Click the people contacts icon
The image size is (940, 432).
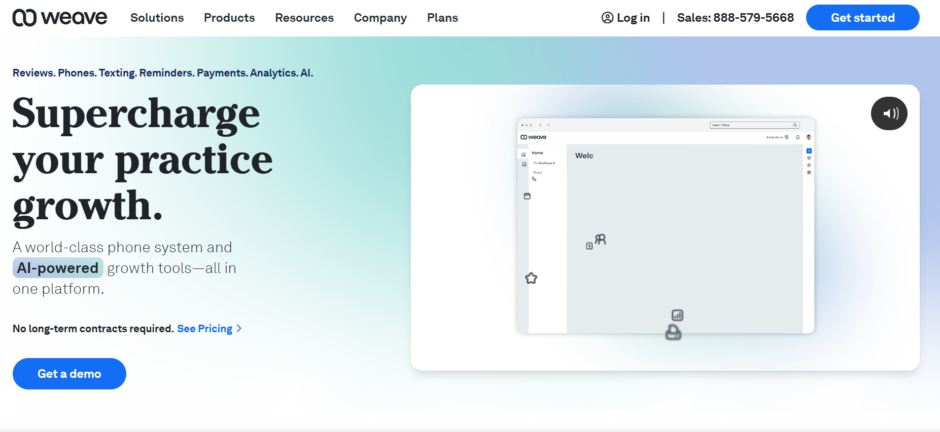(601, 239)
